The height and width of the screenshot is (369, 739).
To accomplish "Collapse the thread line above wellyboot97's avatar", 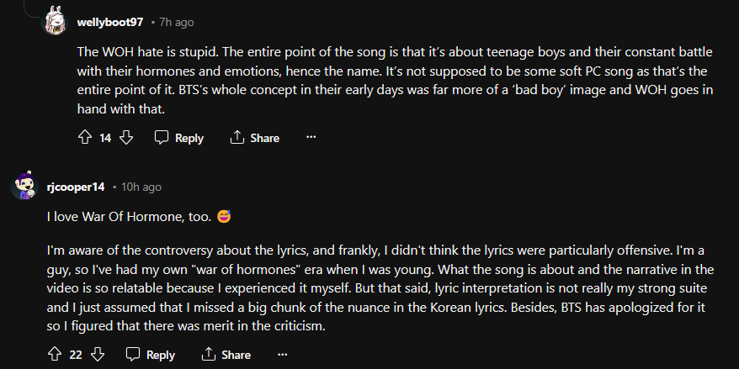I will (24, 4).
